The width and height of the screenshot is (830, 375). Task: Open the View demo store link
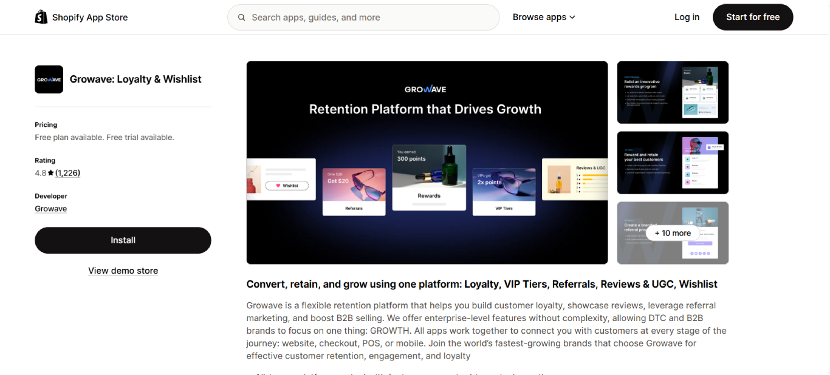[x=123, y=271]
